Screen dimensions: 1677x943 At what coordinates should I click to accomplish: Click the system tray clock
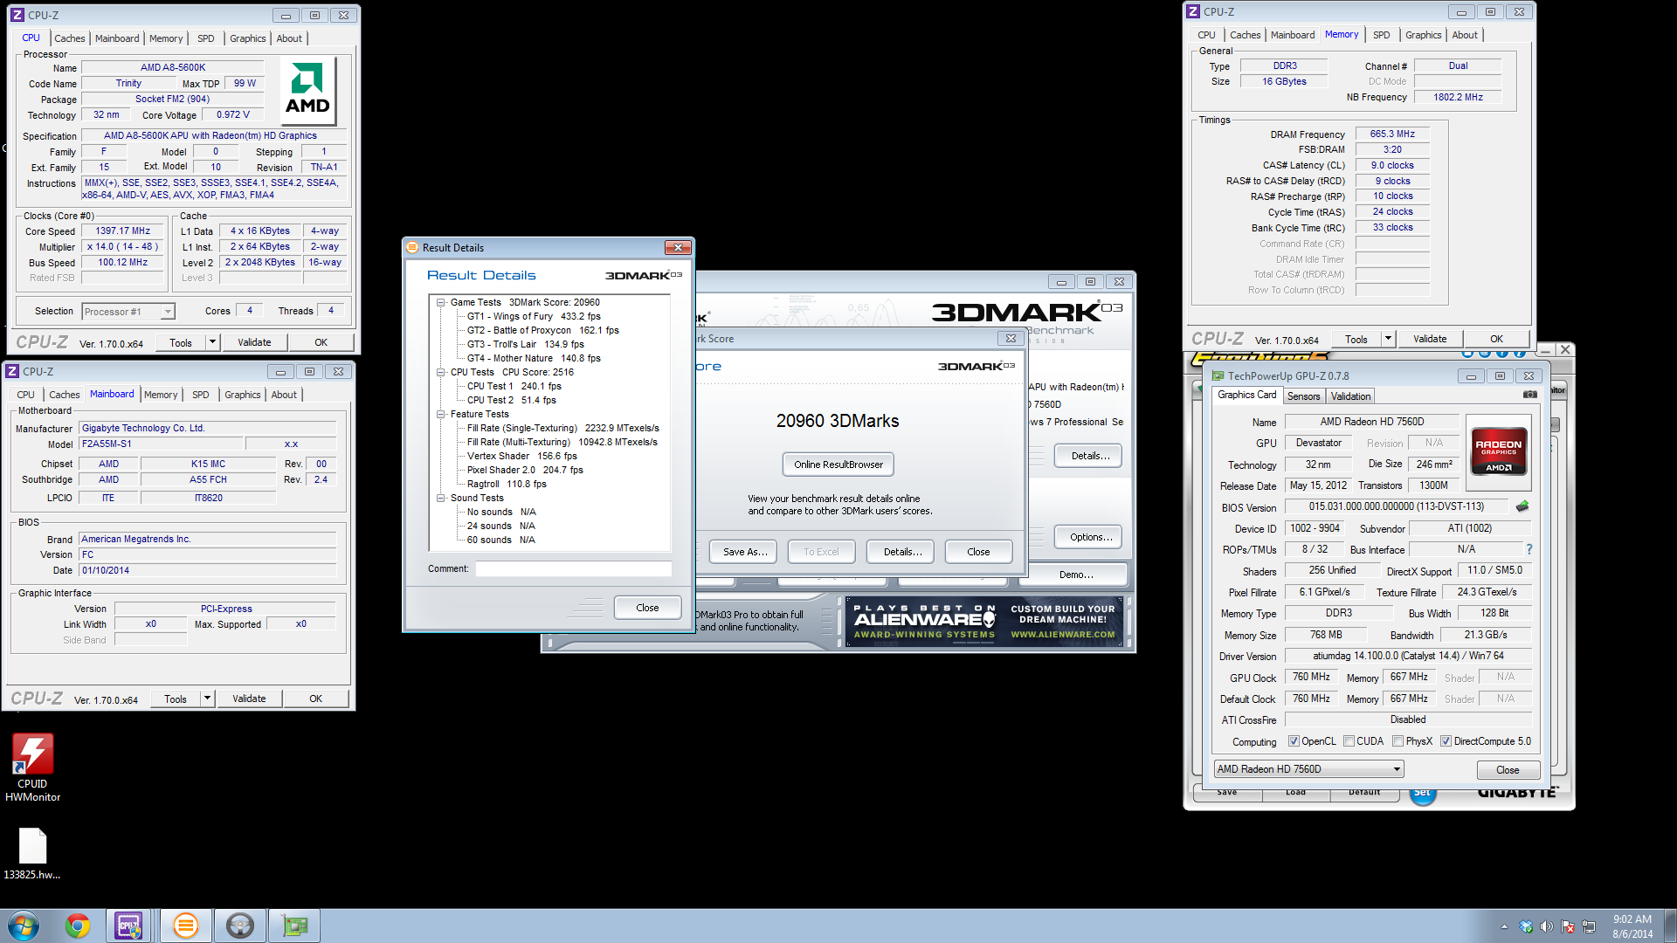click(1632, 926)
